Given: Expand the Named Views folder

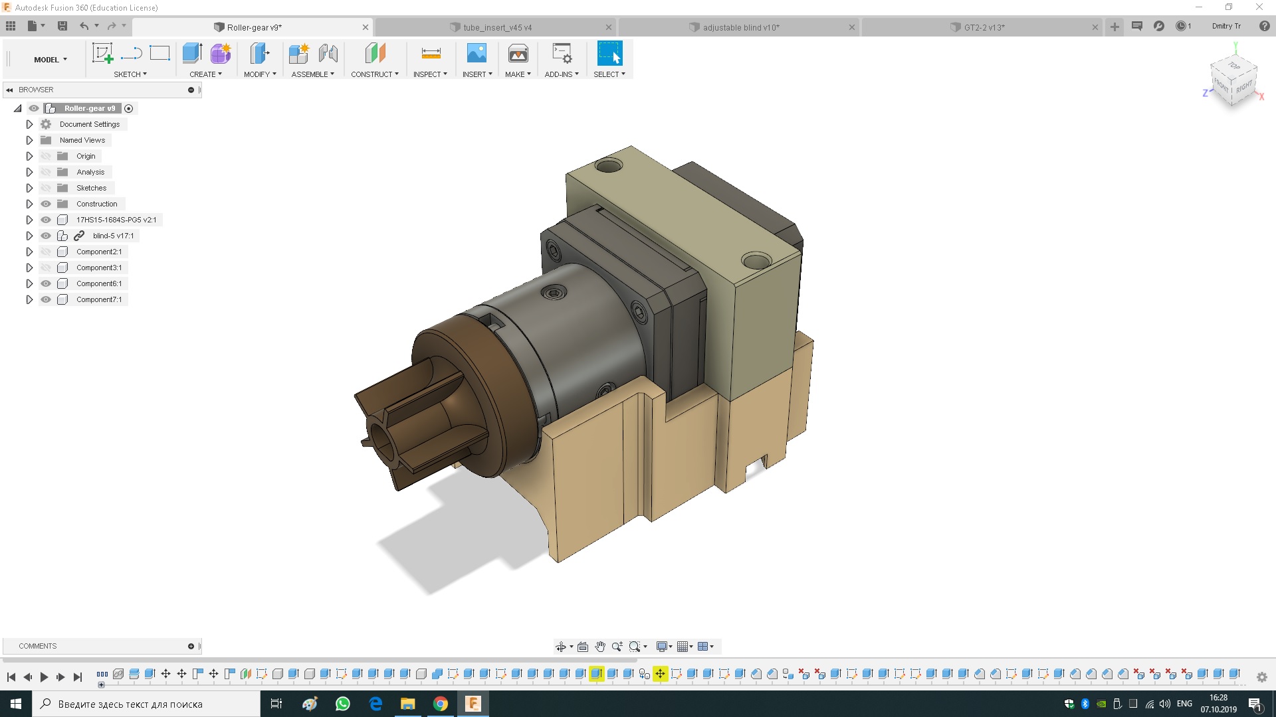Looking at the screenshot, I should (x=29, y=140).
